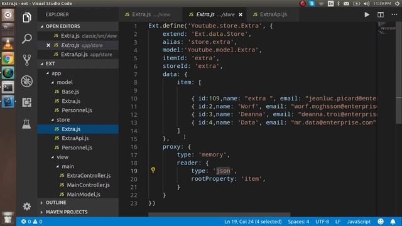Close the Extra.js store tab
This screenshot has width=402, height=226.
click(241, 15)
